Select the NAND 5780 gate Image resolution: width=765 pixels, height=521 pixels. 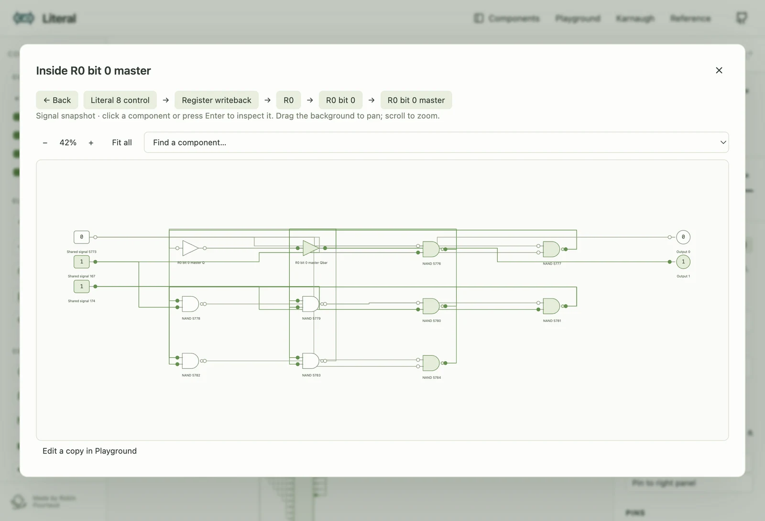click(431, 306)
